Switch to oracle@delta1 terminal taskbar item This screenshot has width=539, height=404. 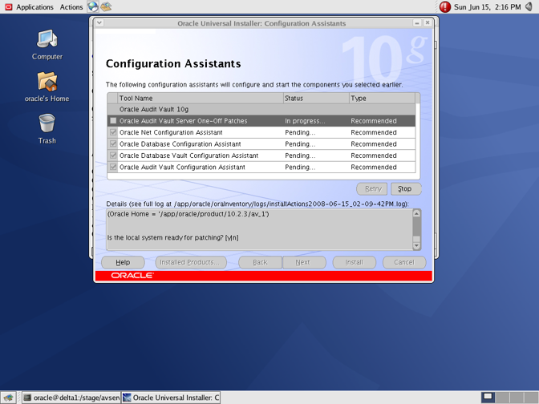pos(72,398)
